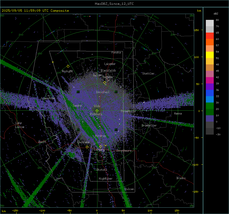229x214 pixels.
Task: Click the yellow diamond marker below RedDeer
Action: pyautogui.click(x=105, y=83)
